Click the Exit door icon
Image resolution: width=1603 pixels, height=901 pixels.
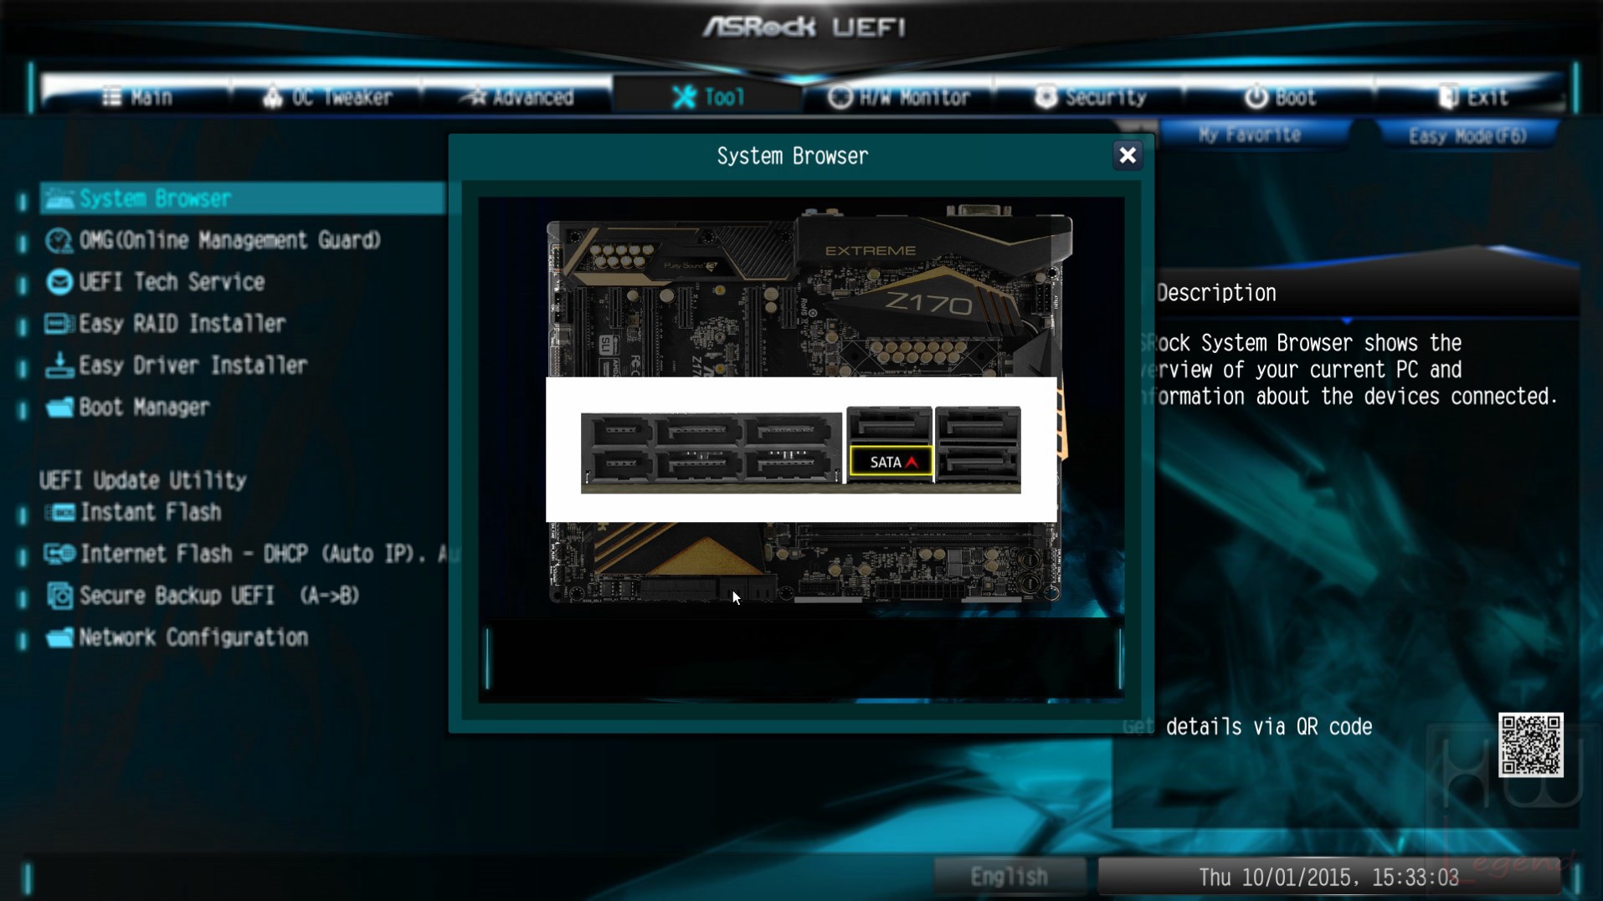point(1449,97)
